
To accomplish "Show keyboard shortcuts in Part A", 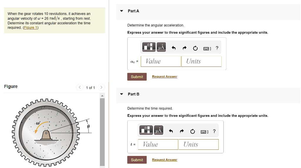I will pos(207,49).
